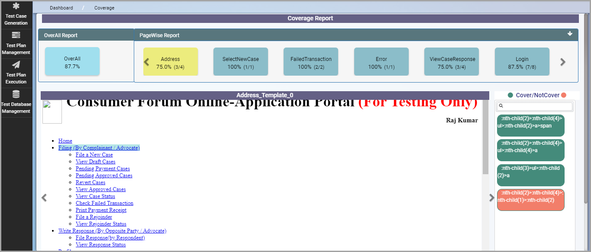Open the OverAll 87.7% report card
591x252 pixels.
pyautogui.click(x=72, y=62)
